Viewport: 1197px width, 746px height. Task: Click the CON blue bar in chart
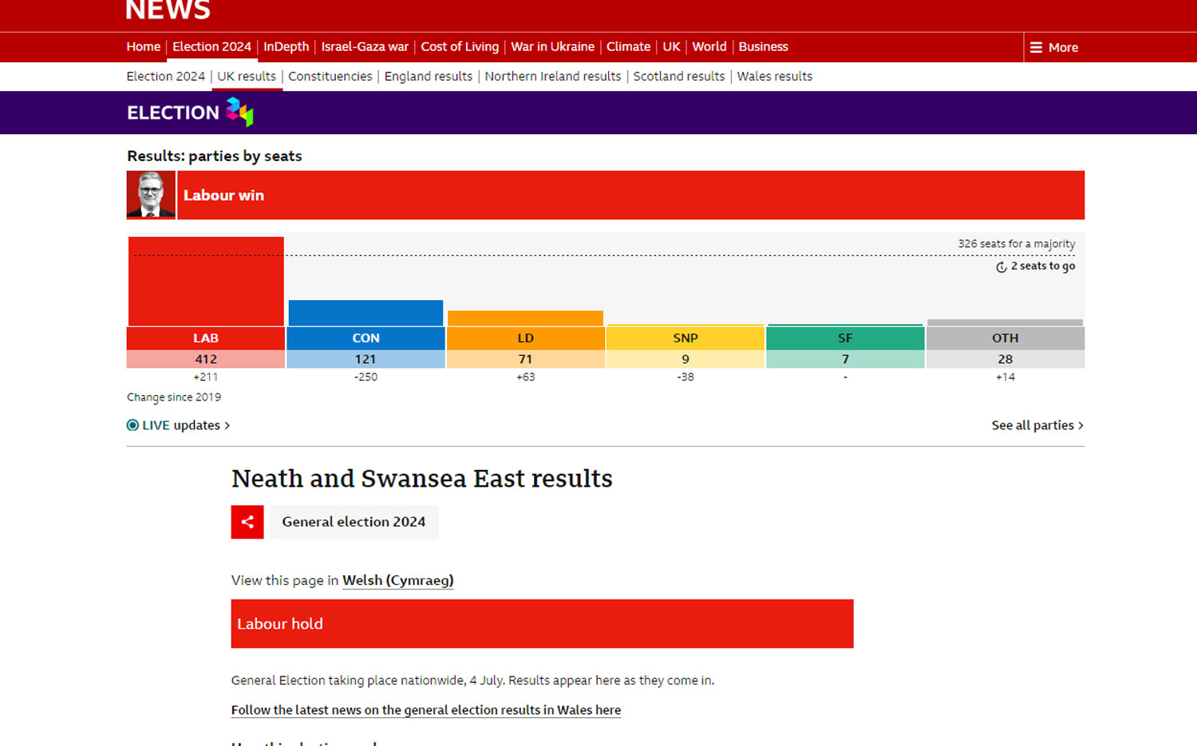[365, 313]
